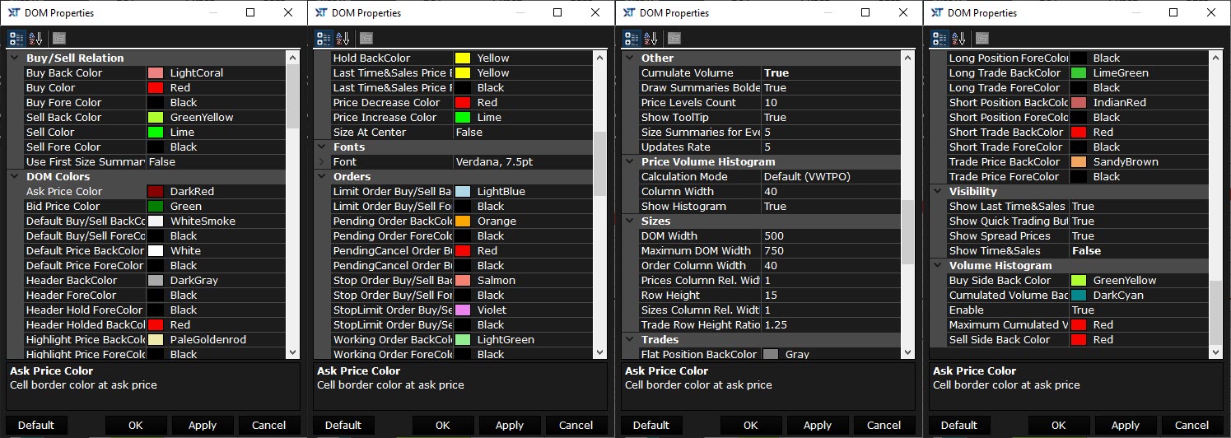
Task: Click Categorized view icon above the Other section
Action: (632, 38)
